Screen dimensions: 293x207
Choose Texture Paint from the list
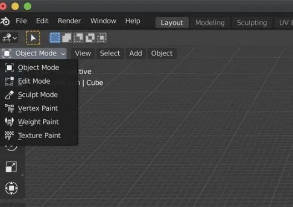point(39,136)
